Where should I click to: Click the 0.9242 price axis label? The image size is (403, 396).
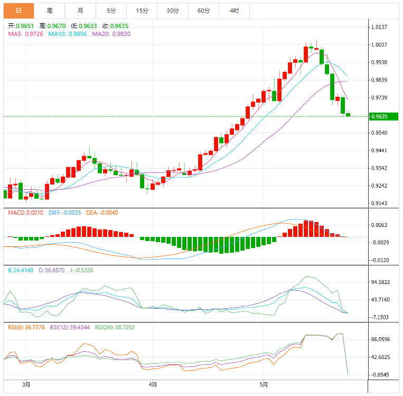[x=379, y=186]
